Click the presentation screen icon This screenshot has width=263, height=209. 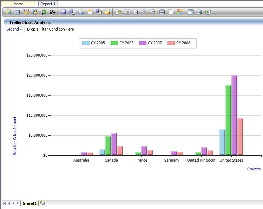[x=127, y=12]
